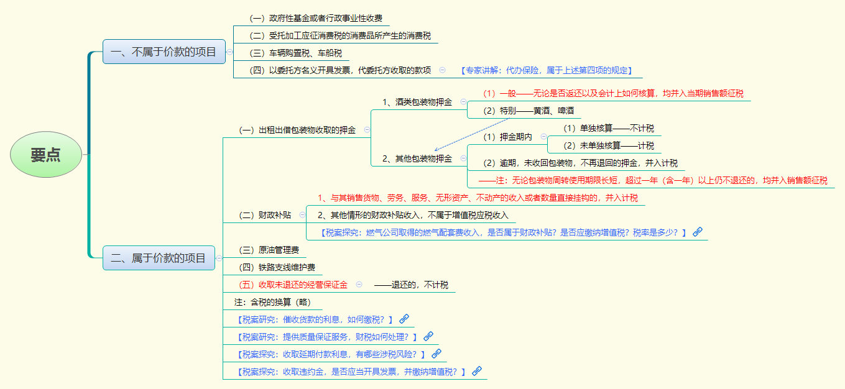
Task: Collapse the 一、不属于价款的项目 branch
Action: 230,52
